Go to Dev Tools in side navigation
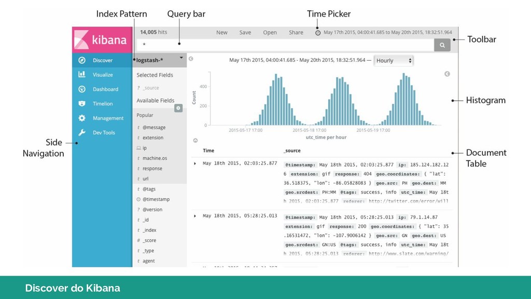This screenshot has height=299, width=531. pos(102,132)
